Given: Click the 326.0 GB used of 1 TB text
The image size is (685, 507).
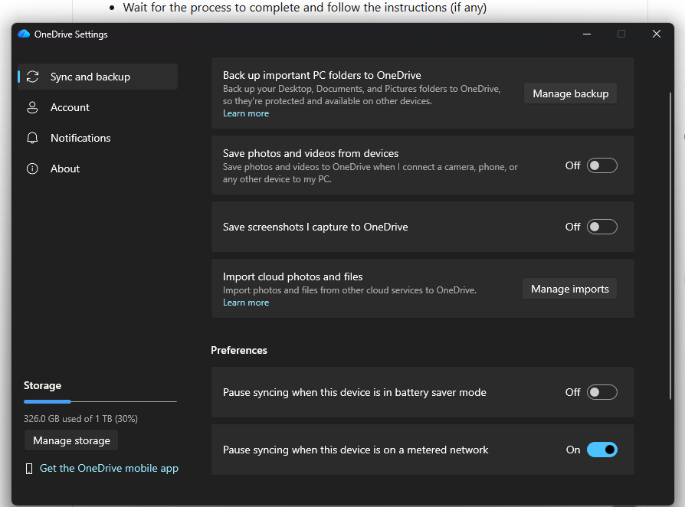Looking at the screenshot, I should coord(80,419).
